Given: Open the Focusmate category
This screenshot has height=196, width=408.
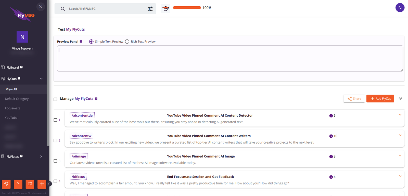Looking at the screenshot, I should click(12, 108).
